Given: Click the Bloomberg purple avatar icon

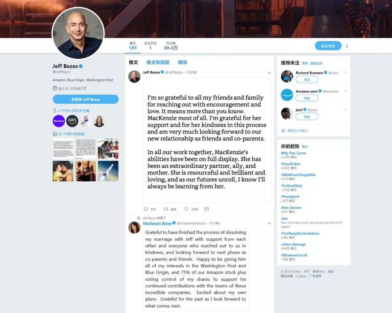Looking at the screenshot, I should pos(59,121).
